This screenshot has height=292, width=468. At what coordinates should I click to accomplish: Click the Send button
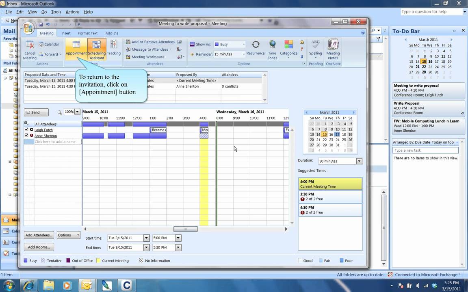(x=36, y=112)
